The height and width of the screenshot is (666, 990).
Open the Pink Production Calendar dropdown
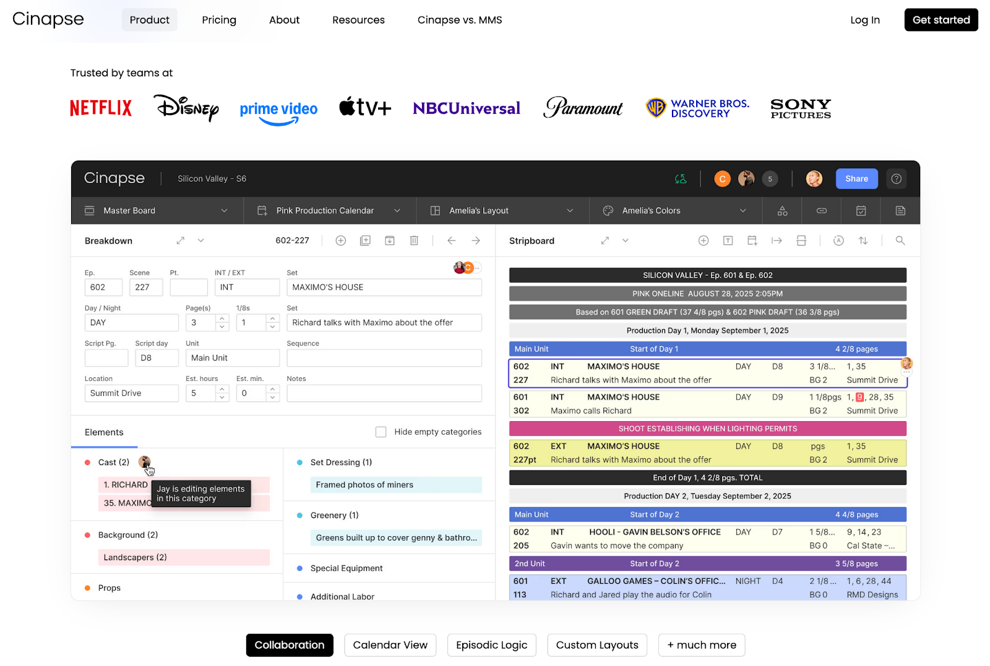coord(330,211)
